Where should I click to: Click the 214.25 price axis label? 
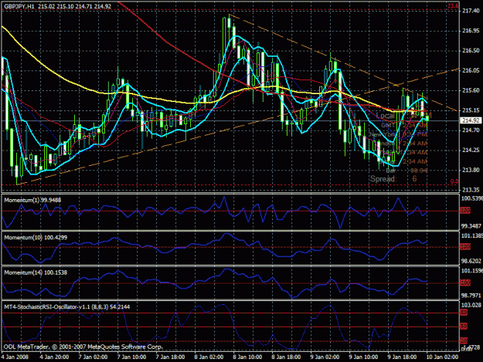[x=471, y=150]
